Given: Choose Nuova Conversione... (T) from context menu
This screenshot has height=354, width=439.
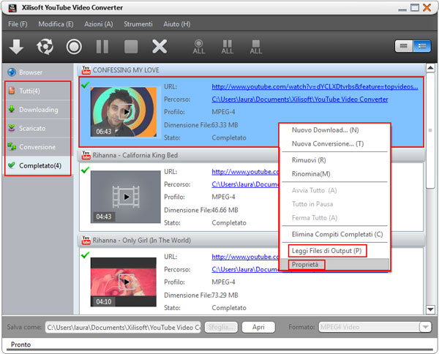Looking at the screenshot, I should (335, 143).
